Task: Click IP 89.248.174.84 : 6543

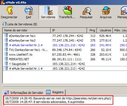Action: 67,50
